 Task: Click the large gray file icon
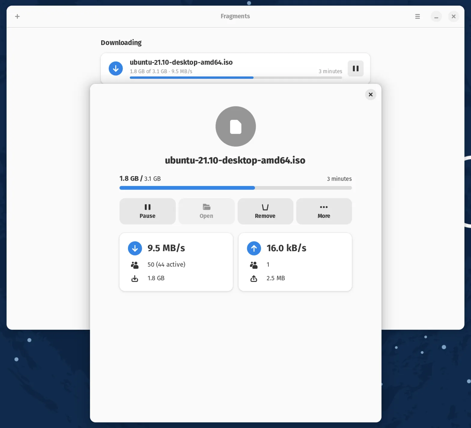pos(235,127)
